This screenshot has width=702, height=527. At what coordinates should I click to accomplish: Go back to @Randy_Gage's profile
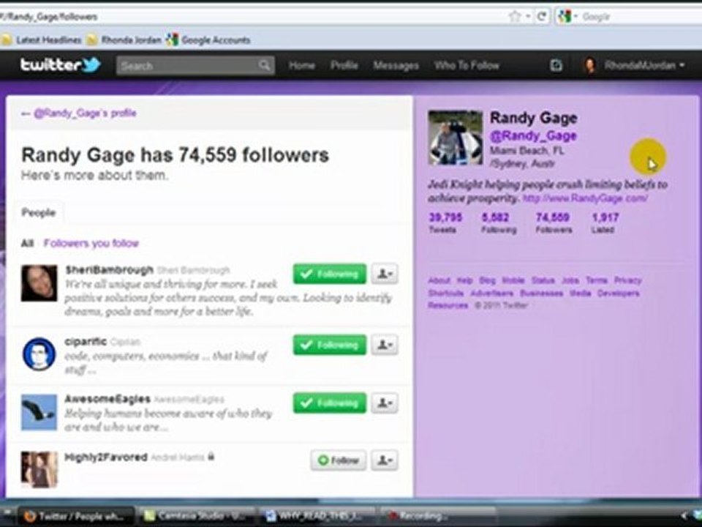click(x=78, y=113)
